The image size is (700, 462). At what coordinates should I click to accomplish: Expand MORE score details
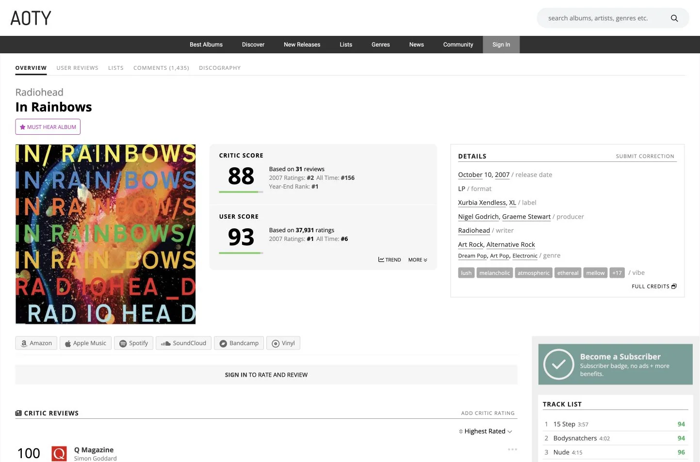click(418, 260)
